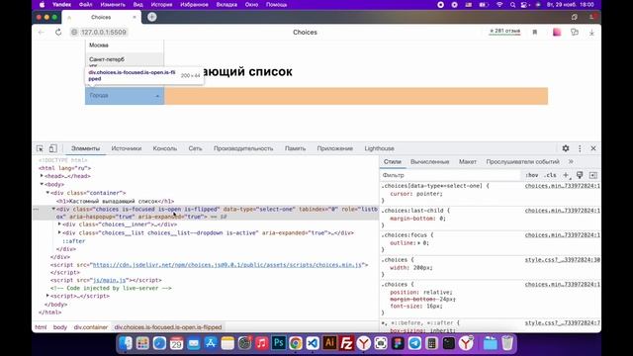Open Finder from the dock
The height and width of the screenshot is (356, 633).
tap(126, 343)
